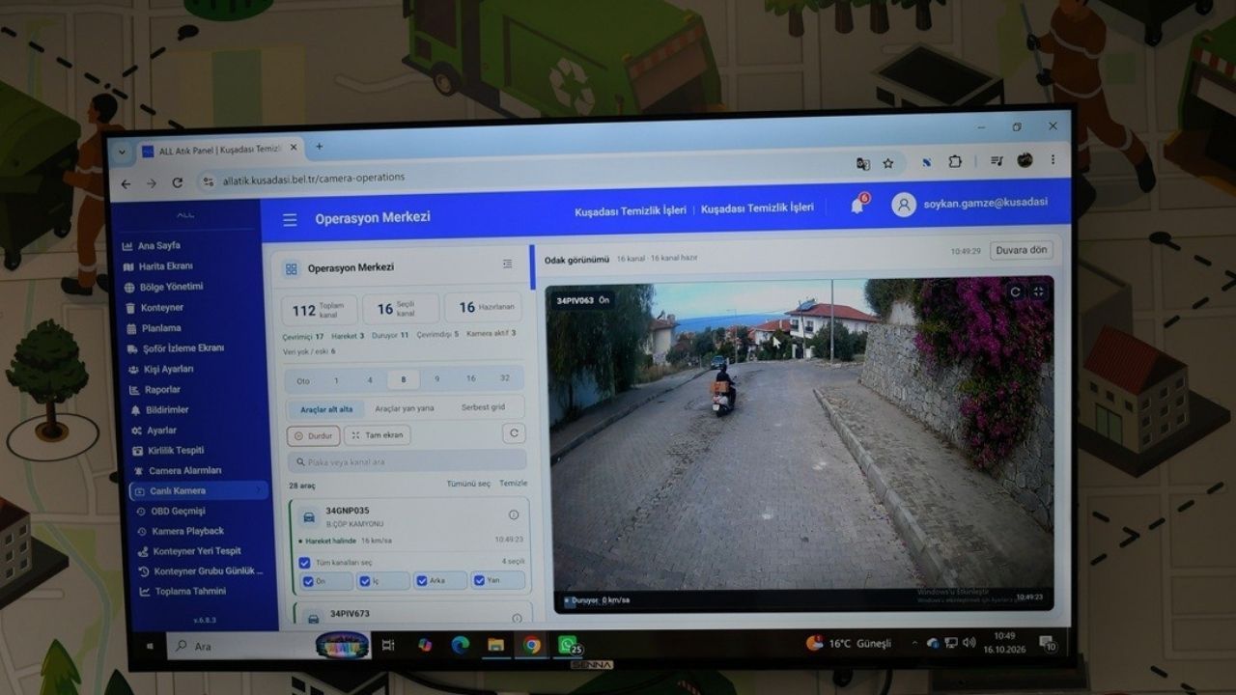Reload the 34PIV063 camera feed
1236x695 pixels.
click(x=1015, y=292)
